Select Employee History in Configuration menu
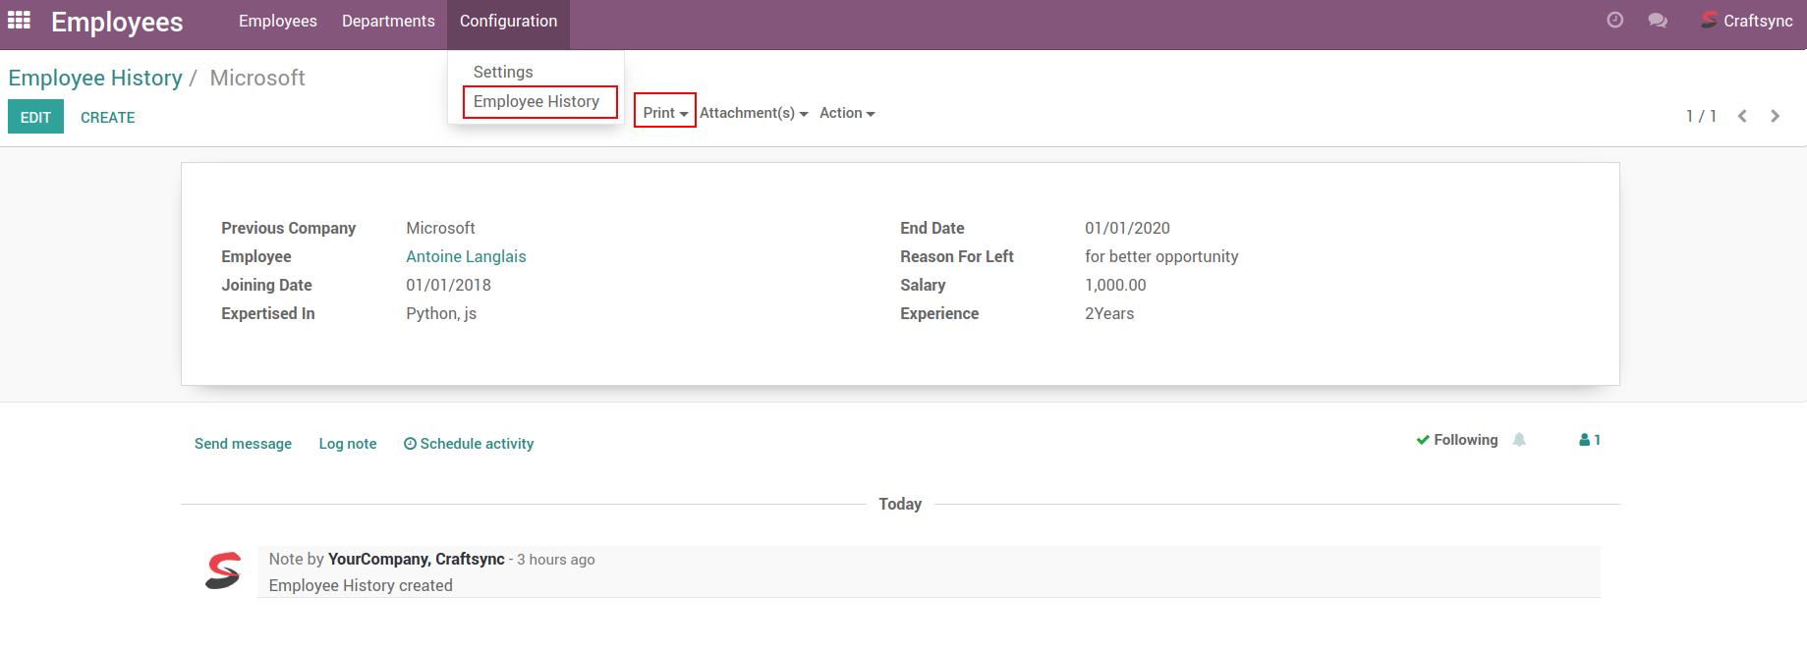Viewport: 1807px width, 650px height. coord(536,101)
